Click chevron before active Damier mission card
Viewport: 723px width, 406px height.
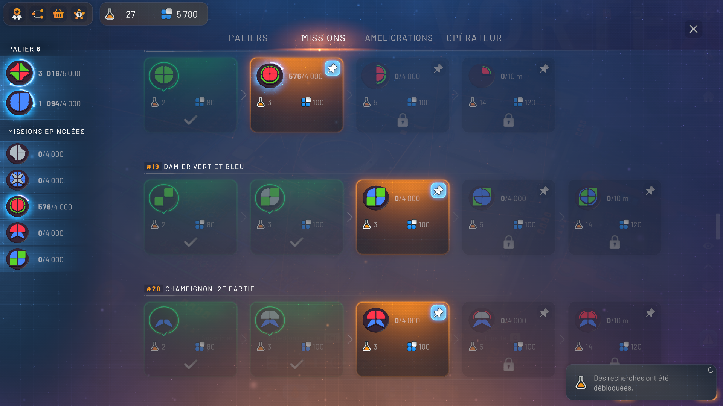tap(350, 217)
